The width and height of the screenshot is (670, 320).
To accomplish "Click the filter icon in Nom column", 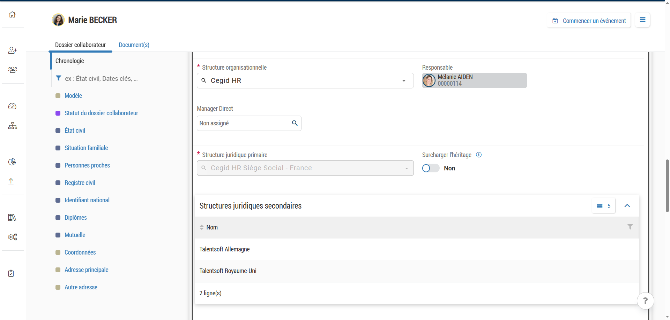I will (x=630, y=227).
